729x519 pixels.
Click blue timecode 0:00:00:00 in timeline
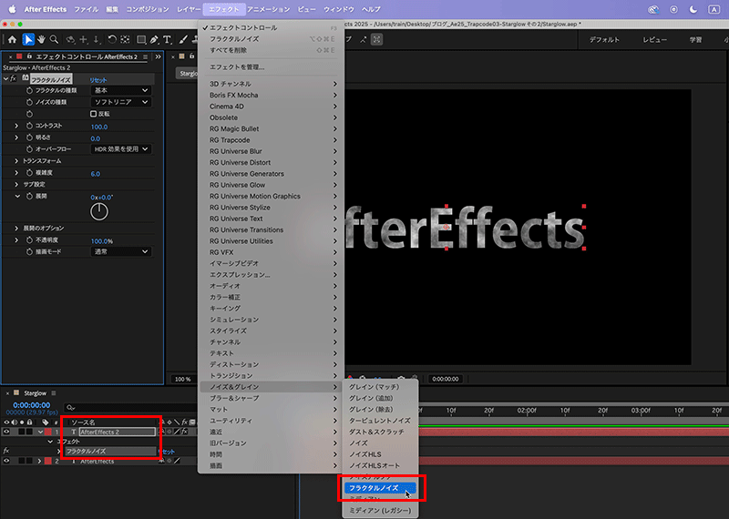32,405
